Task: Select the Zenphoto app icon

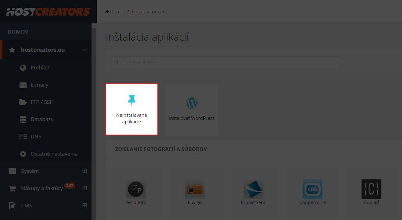Action: (x=136, y=189)
